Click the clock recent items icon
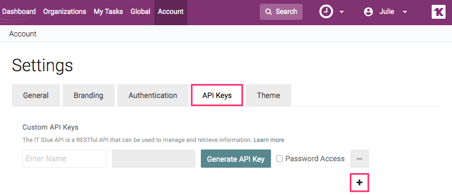The image size is (452, 195). [x=326, y=12]
